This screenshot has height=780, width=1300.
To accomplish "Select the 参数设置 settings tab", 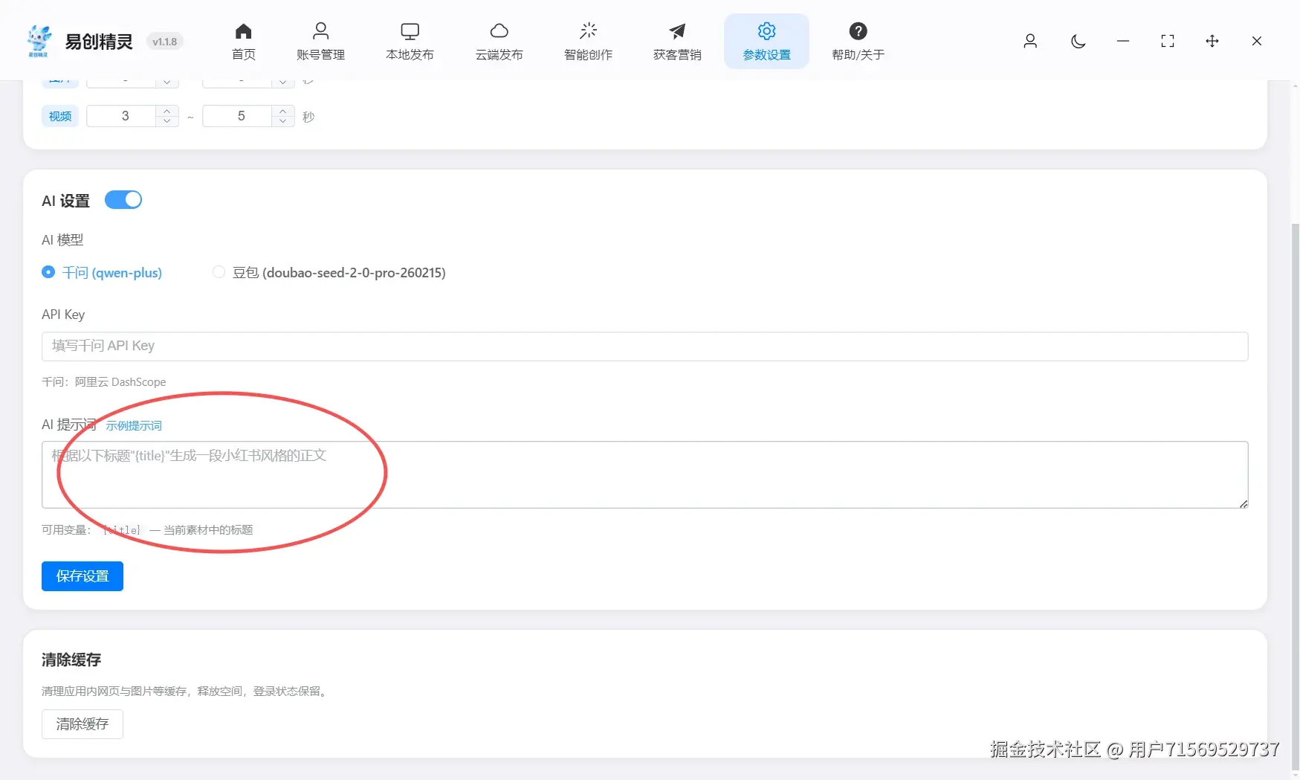I will click(x=766, y=41).
